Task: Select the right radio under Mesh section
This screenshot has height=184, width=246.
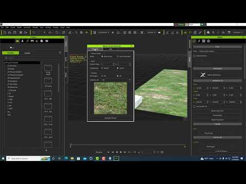Action: 117,68
